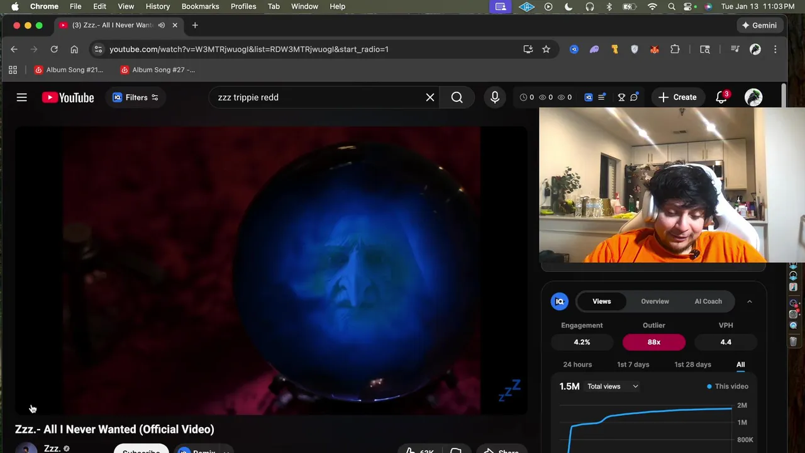
Task: Select the All time range
Action: [x=741, y=364]
